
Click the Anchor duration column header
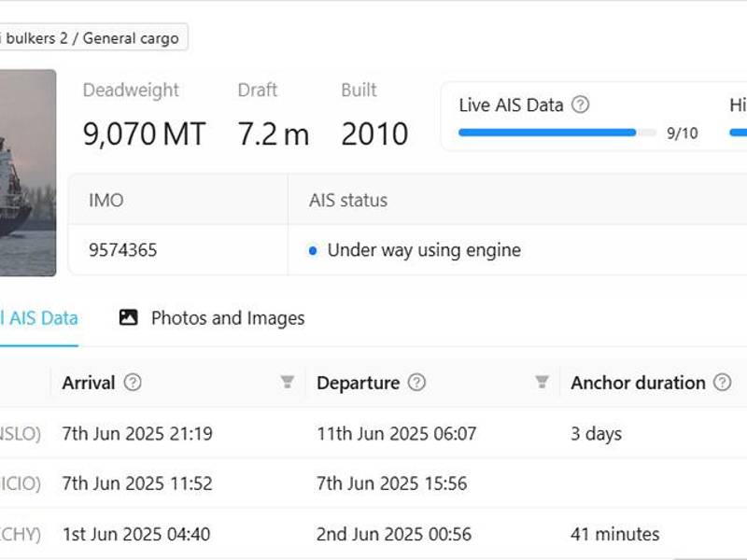coord(638,383)
